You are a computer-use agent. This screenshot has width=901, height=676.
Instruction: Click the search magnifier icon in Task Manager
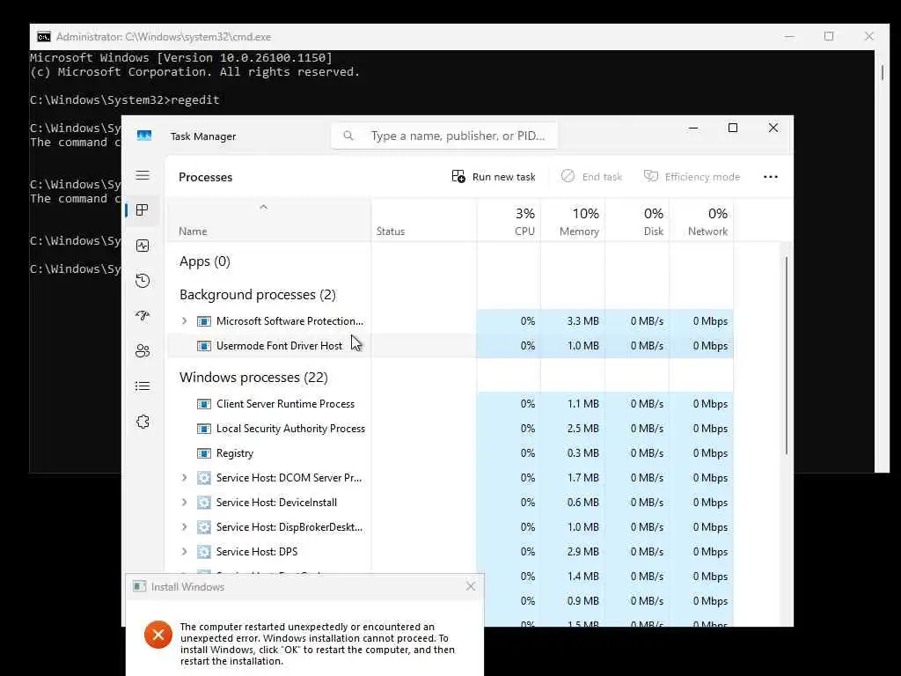pyautogui.click(x=348, y=136)
